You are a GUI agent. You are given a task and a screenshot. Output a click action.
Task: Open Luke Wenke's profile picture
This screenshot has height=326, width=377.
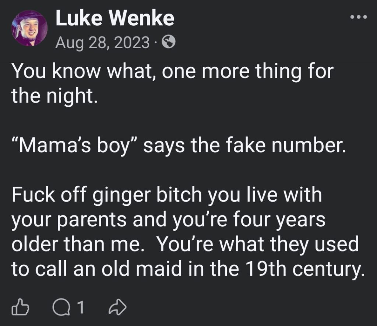29,28
